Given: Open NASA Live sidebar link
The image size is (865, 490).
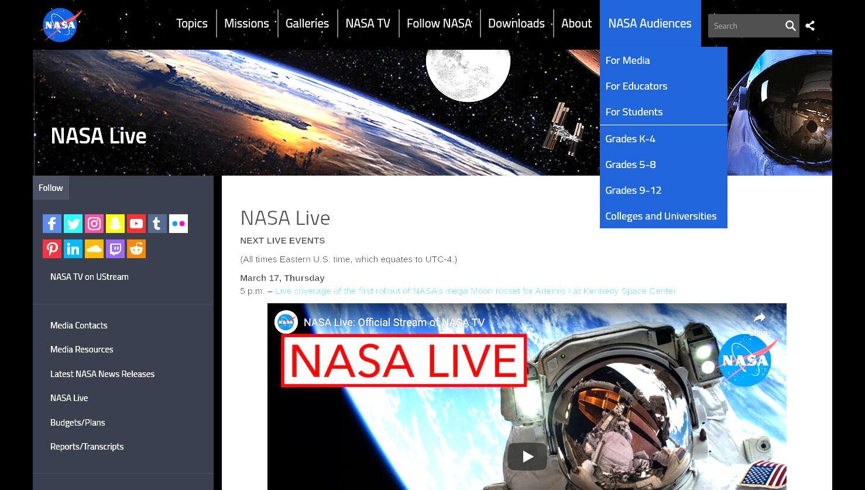Looking at the screenshot, I should click(x=69, y=398).
